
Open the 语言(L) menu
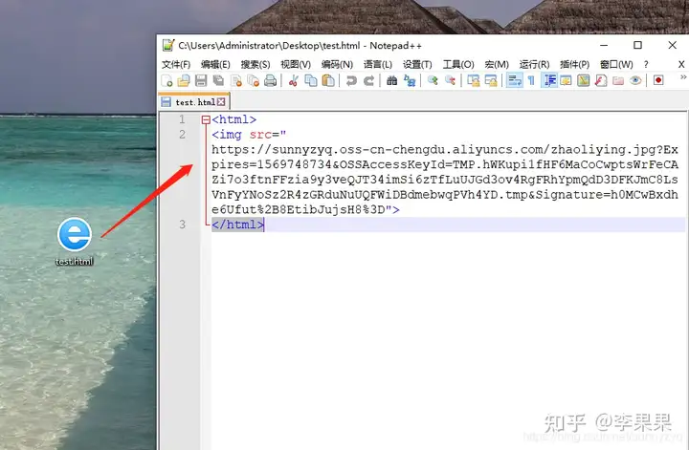[378, 64]
